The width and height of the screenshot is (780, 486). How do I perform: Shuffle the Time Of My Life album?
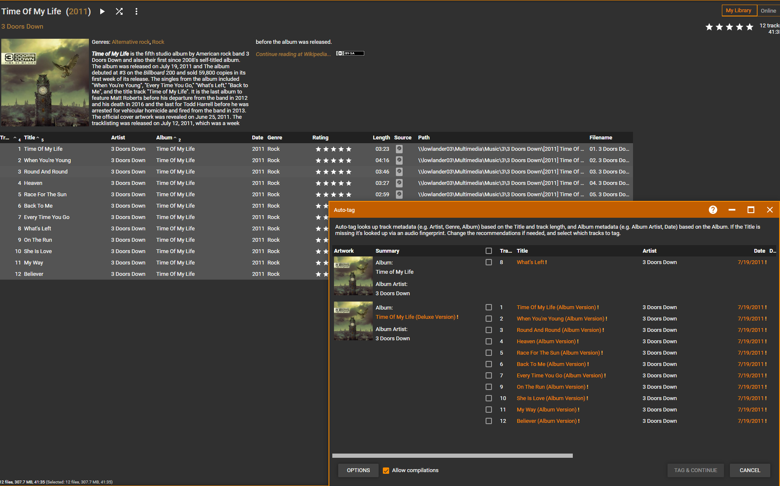119,11
